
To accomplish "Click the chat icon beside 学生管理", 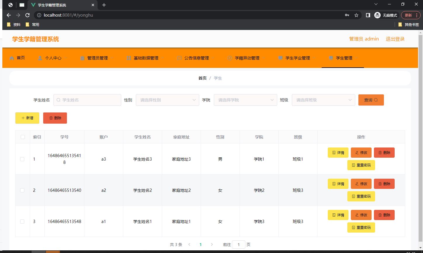I will [x=331, y=58].
